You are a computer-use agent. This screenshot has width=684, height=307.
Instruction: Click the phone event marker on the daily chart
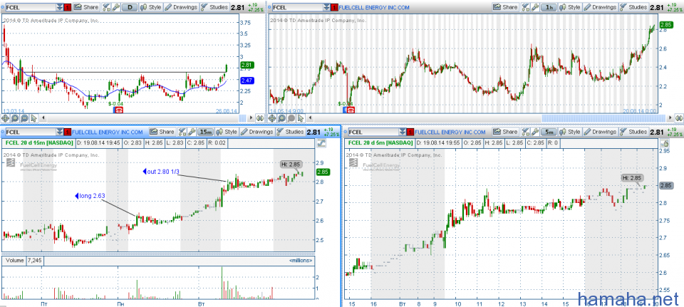[119, 110]
